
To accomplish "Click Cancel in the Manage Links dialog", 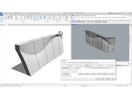I will 103,79.
